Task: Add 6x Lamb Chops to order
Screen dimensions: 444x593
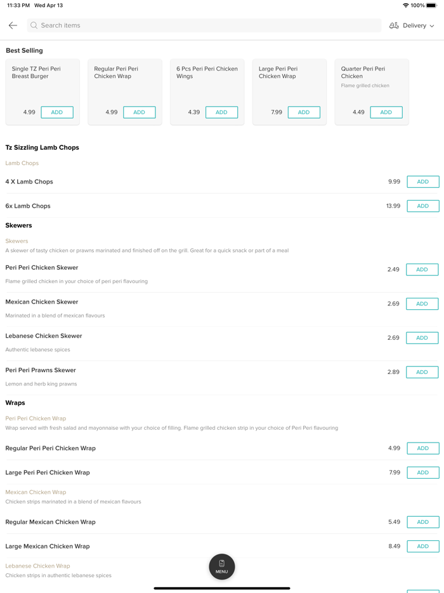Action: click(422, 206)
